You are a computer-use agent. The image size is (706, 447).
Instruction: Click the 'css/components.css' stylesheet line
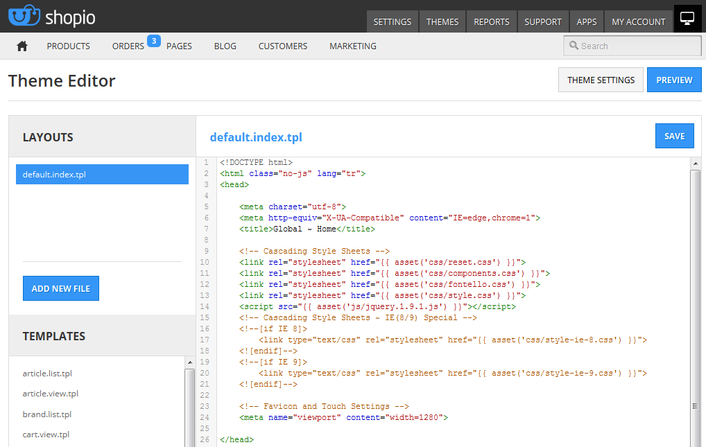395,273
